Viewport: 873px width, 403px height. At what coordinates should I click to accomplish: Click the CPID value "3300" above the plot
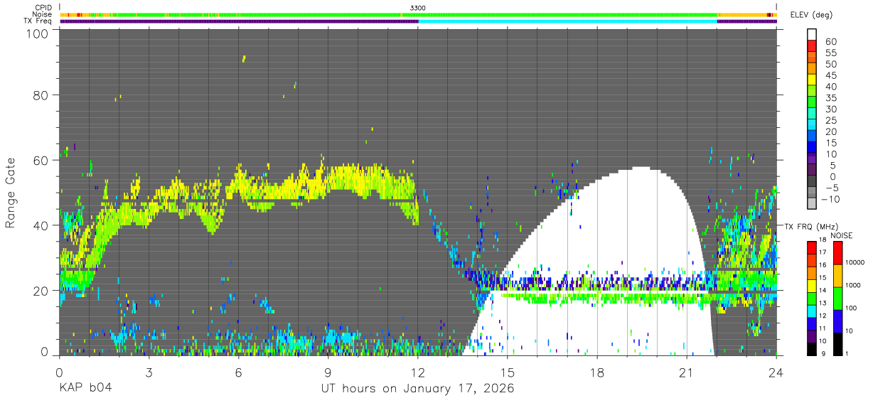[418, 8]
